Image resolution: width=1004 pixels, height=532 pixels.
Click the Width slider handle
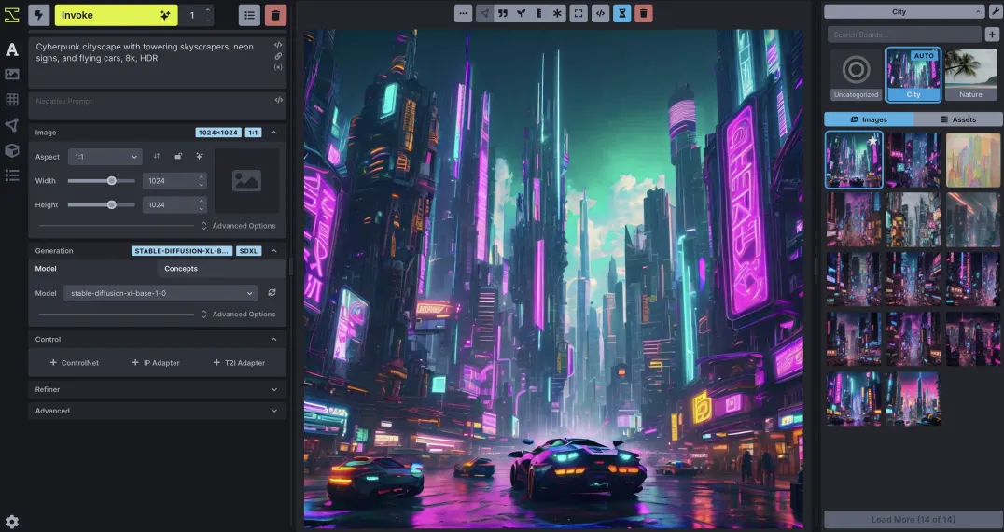tap(112, 181)
